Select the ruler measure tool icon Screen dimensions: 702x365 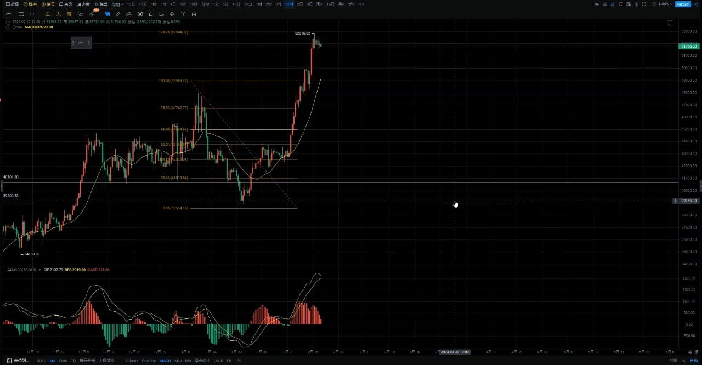pos(118,14)
